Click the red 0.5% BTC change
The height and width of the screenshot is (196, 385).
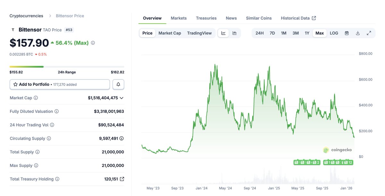click(x=41, y=54)
